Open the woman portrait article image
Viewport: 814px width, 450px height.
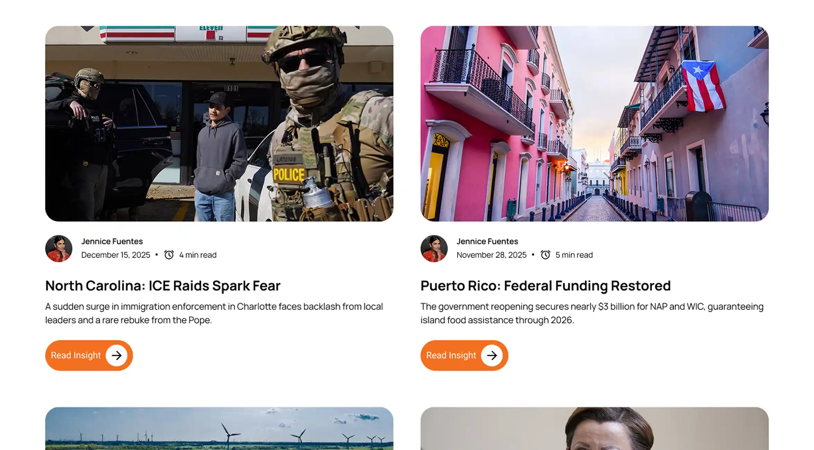click(x=594, y=429)
